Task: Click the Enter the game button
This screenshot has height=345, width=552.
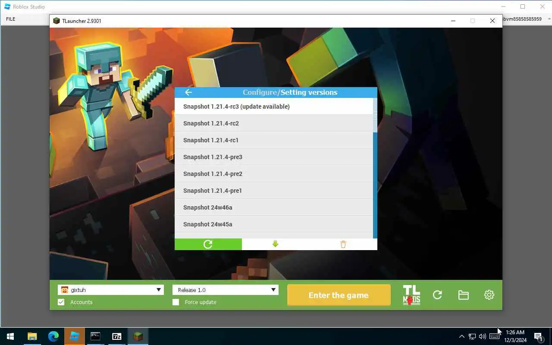Action: [339, 295]
